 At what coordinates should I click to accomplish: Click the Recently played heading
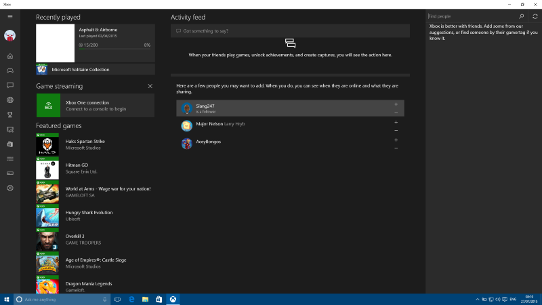click(58, 18)
